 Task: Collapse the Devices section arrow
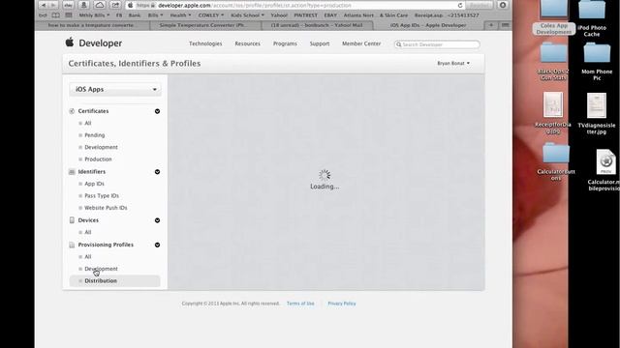pos(157,220)
